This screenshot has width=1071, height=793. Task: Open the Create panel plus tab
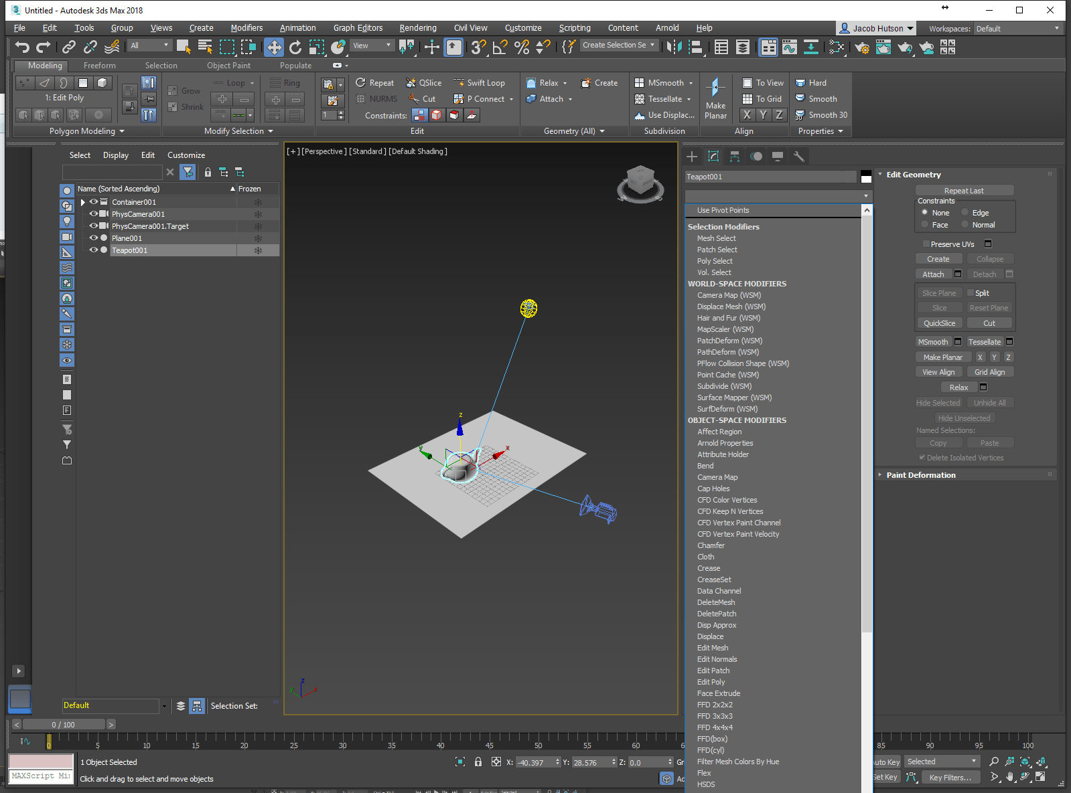point(692,157)
